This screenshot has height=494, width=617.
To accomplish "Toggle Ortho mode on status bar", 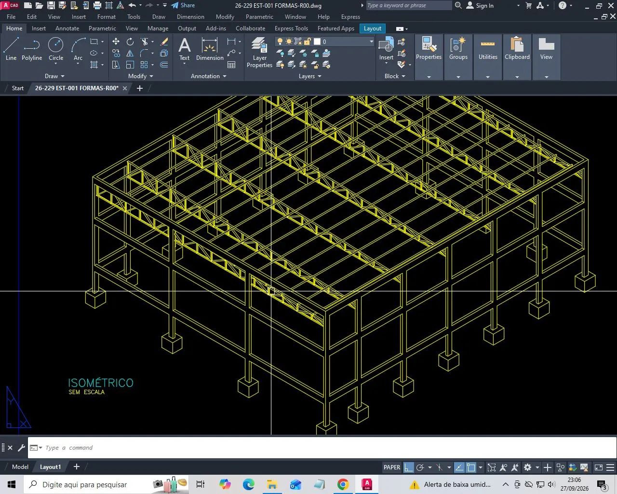I will 409,467.
